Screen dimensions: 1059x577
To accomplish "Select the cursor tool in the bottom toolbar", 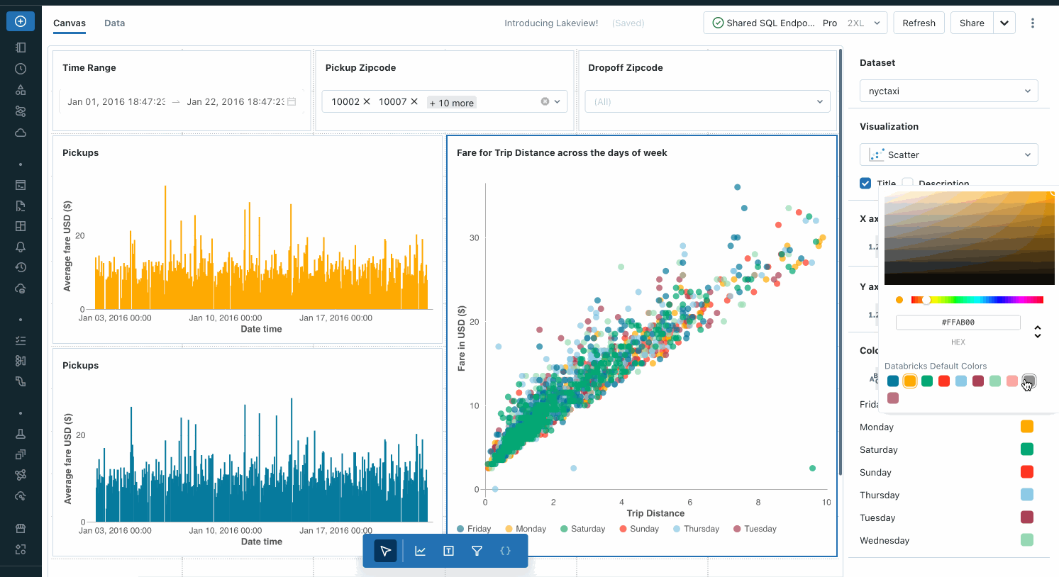I will pos(385,551).
